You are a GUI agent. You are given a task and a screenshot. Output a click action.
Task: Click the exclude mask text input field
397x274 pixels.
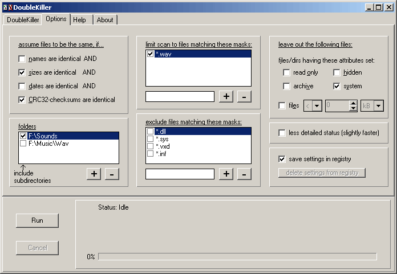[180, 174]
